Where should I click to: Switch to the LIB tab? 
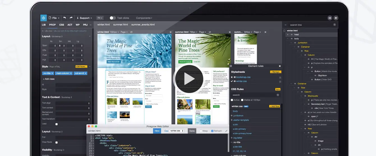tap(44, 25)
